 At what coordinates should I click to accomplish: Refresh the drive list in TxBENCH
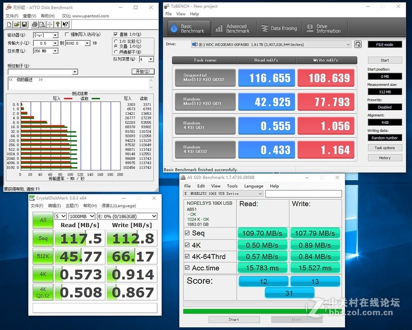coord(358,45)
